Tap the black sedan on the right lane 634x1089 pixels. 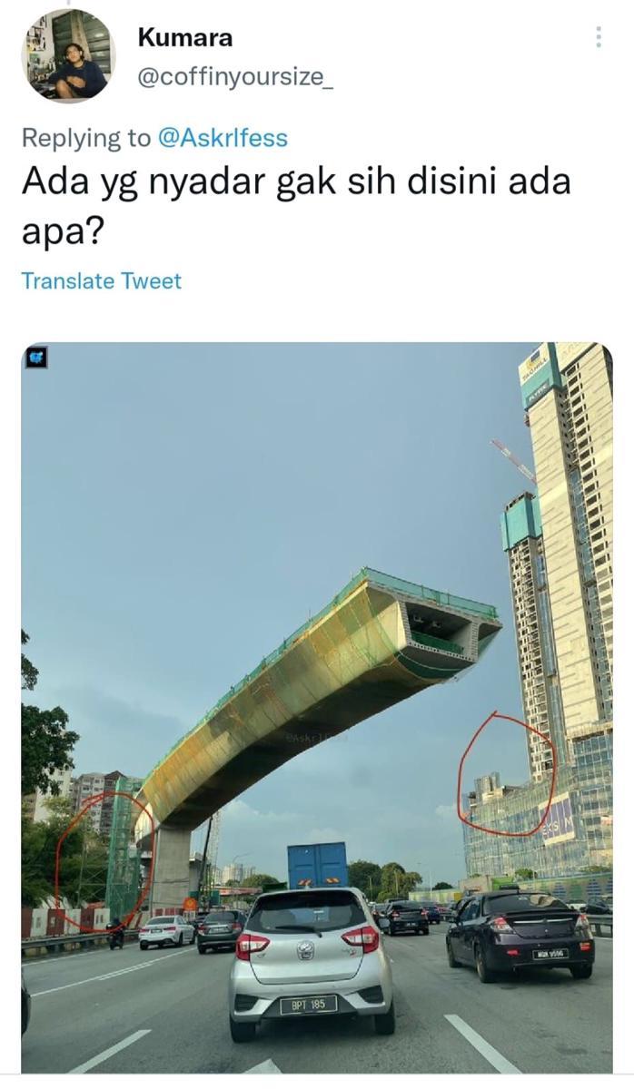(519, 932)
